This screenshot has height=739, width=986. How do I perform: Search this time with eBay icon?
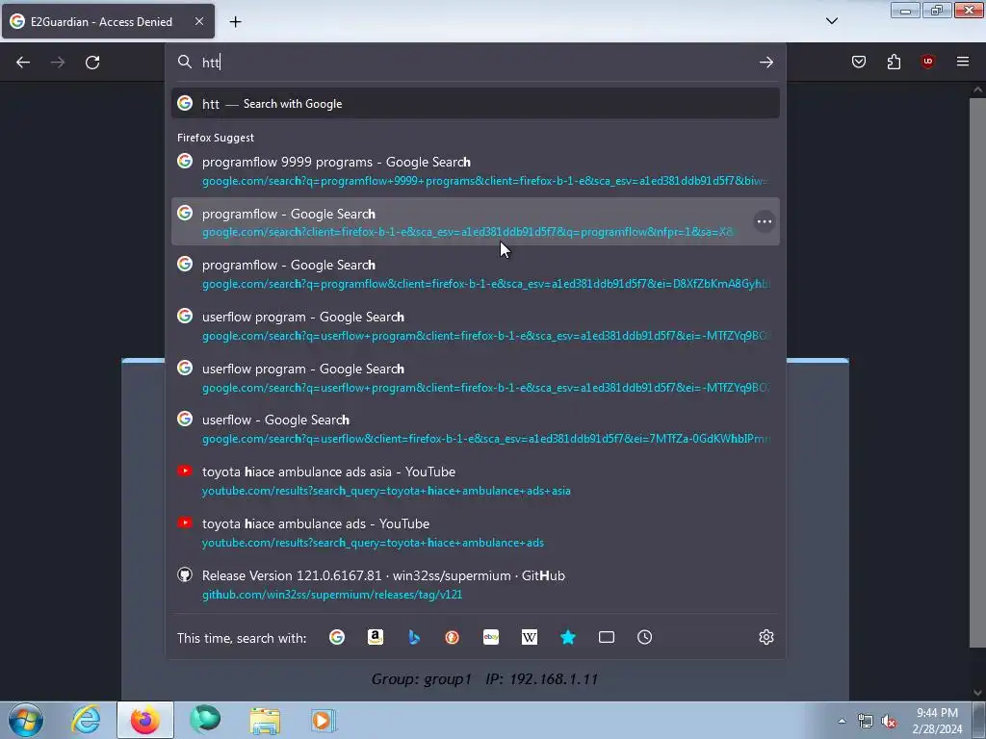491,637
